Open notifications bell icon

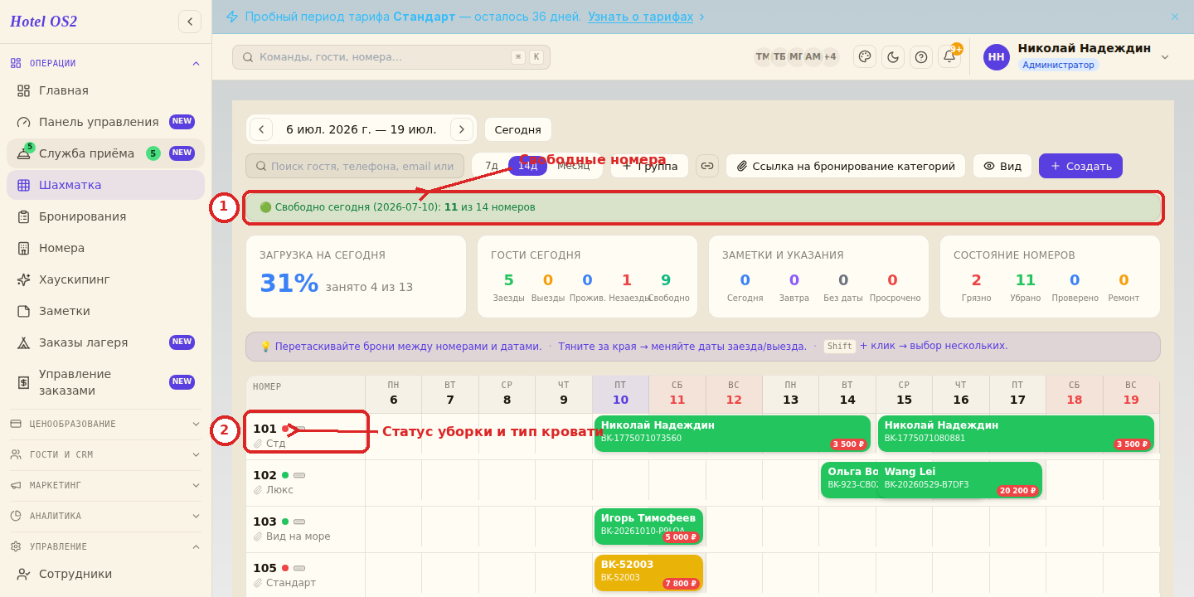coord(949,57)
